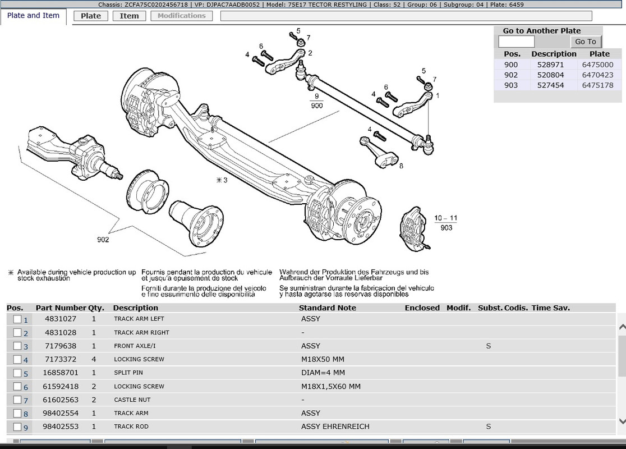Click the M18X50 MM standard note
This screenshot has width=626, height=449.
[x=323, y=360]
